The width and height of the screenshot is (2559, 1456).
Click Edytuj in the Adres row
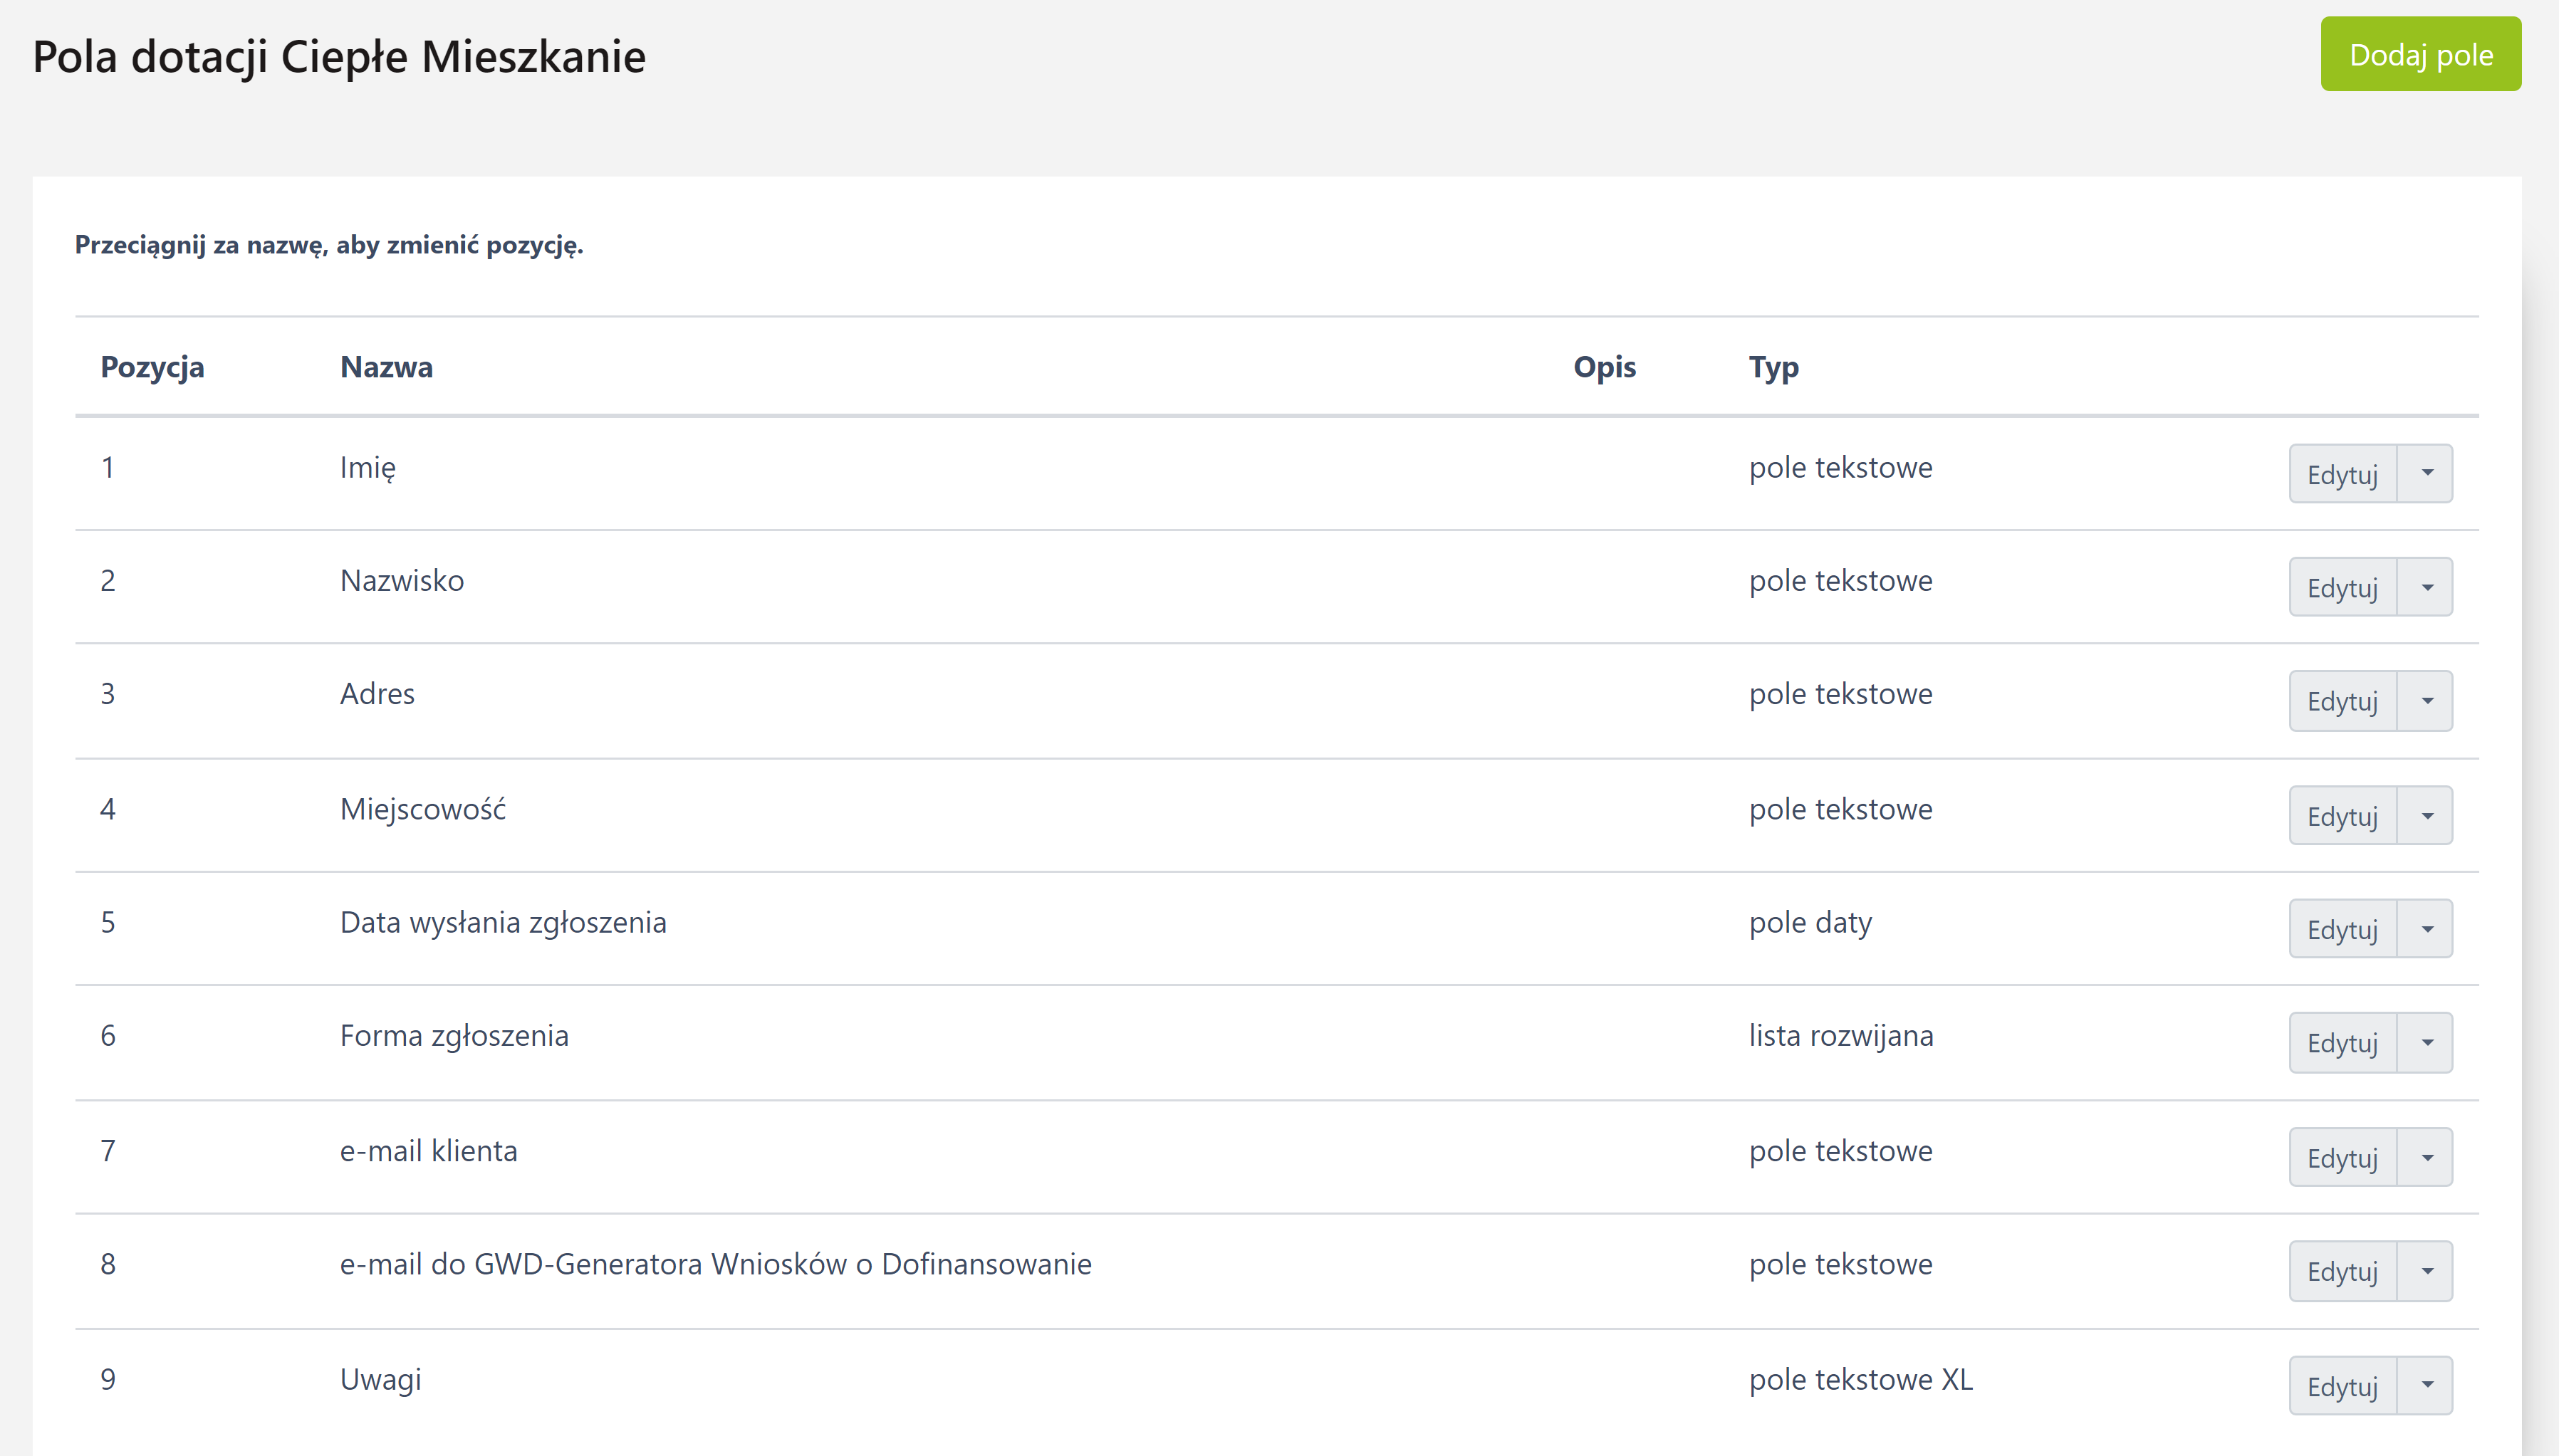[x=2341, y=701]
